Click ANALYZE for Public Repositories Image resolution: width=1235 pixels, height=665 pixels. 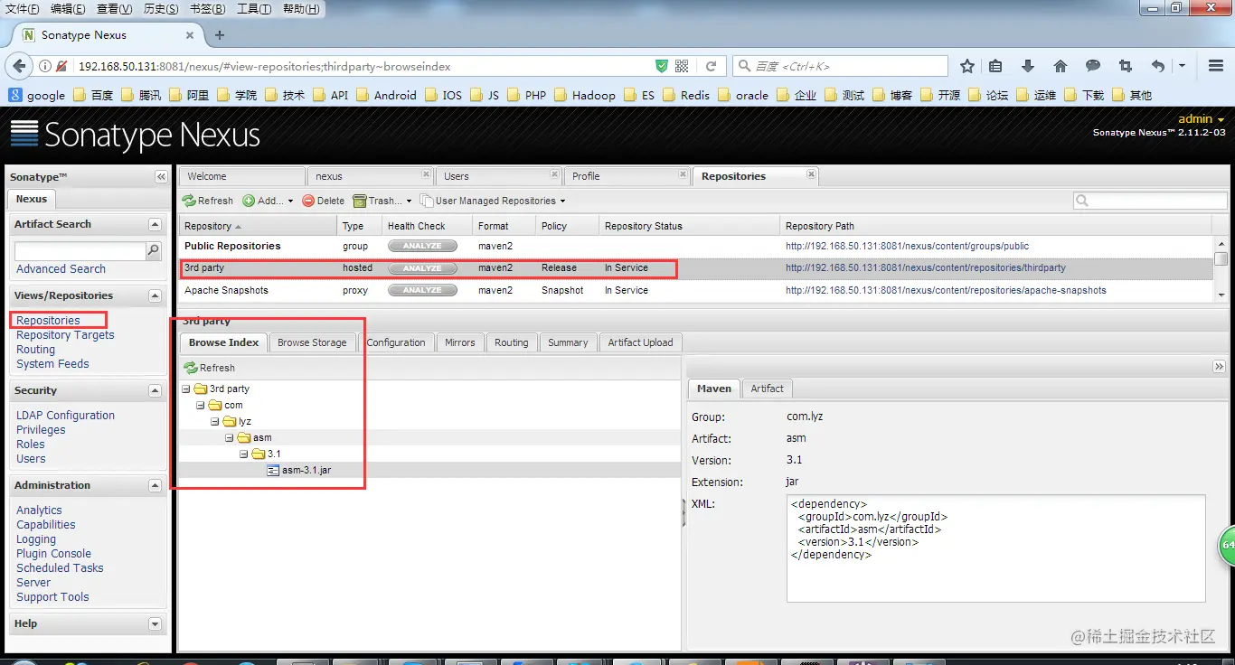(422, 246)
